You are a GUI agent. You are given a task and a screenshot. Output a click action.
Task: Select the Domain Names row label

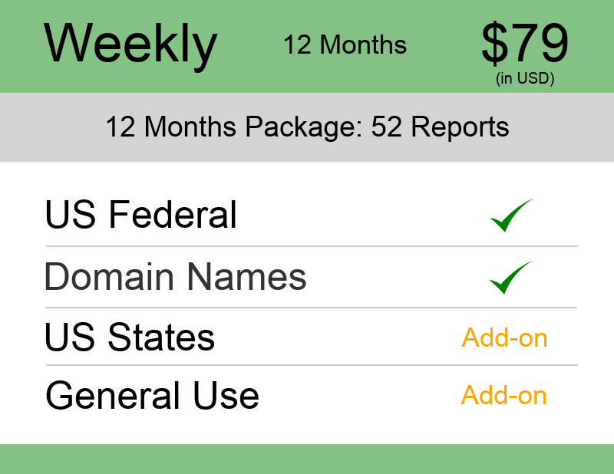pyautogui.click(x=175, y=277)
